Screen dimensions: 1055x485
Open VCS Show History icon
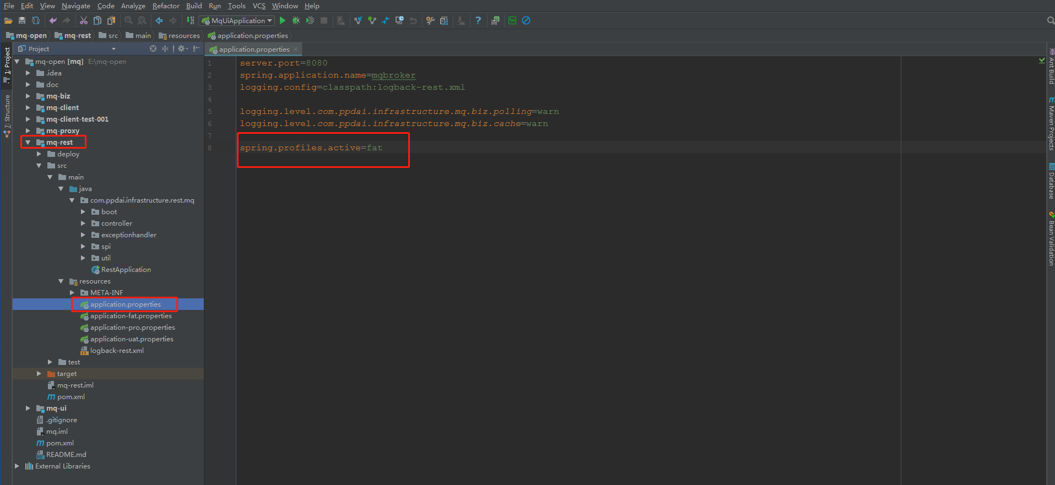point(399,20)
